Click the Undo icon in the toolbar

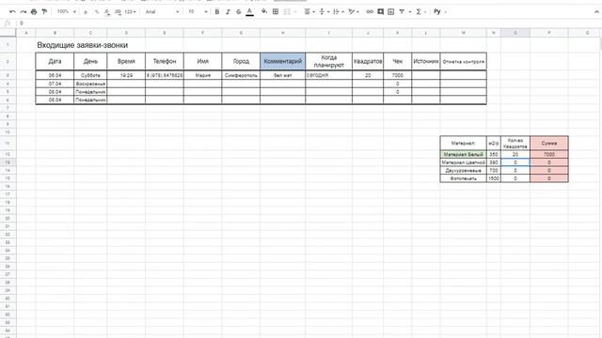tap(12, 12)
